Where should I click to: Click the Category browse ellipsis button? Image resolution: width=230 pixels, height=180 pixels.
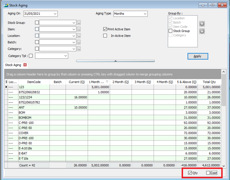click(x=79, y=49)
